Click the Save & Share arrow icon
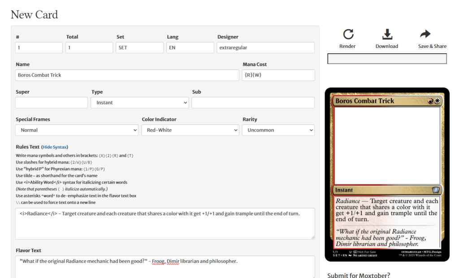Image resolution: width=459 pixels, height=278 pixels. point(425,34)
